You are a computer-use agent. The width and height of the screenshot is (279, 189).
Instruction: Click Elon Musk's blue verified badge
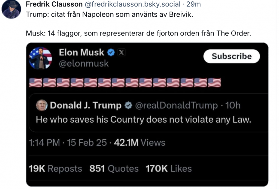coord(111,53)
